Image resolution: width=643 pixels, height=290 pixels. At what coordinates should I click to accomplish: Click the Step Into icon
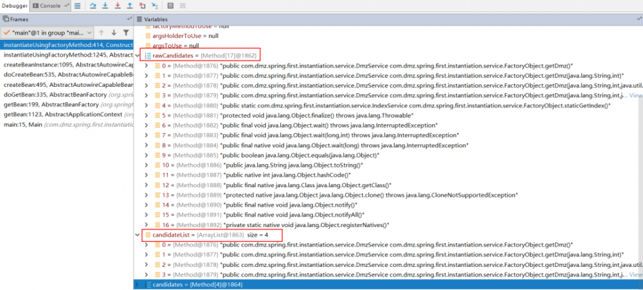point(105,6)
